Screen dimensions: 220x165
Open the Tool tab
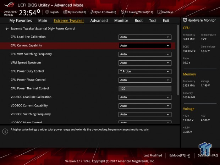click(x=153, y=21)
